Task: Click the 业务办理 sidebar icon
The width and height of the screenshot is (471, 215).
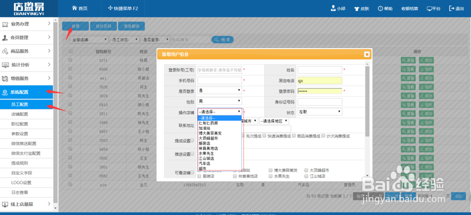Action: coord(5,24)
